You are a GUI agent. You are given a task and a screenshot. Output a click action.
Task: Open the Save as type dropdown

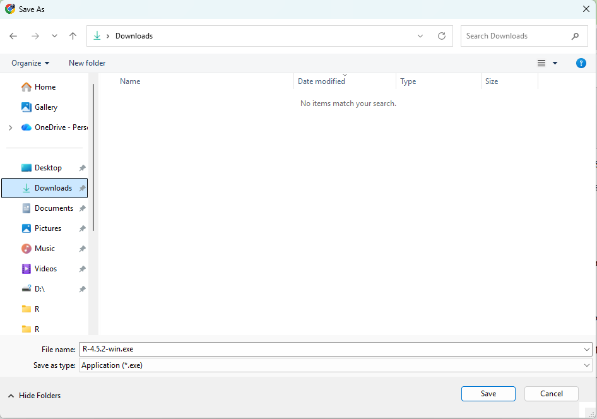point(335,365)
